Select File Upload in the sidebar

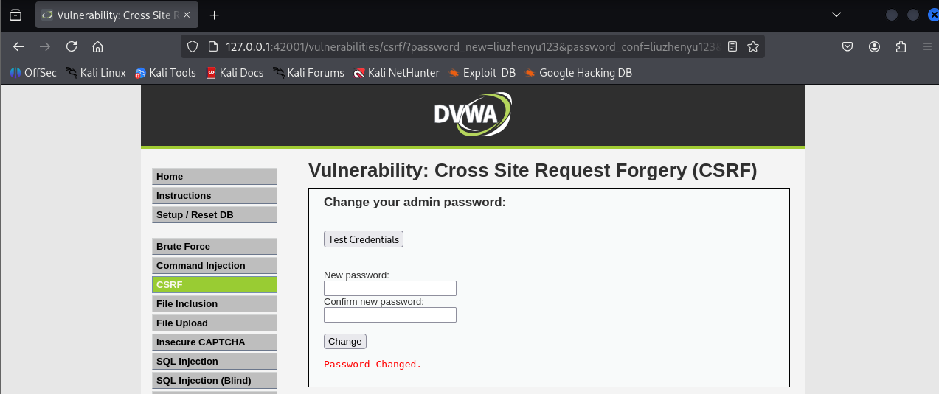coord(215,323)
